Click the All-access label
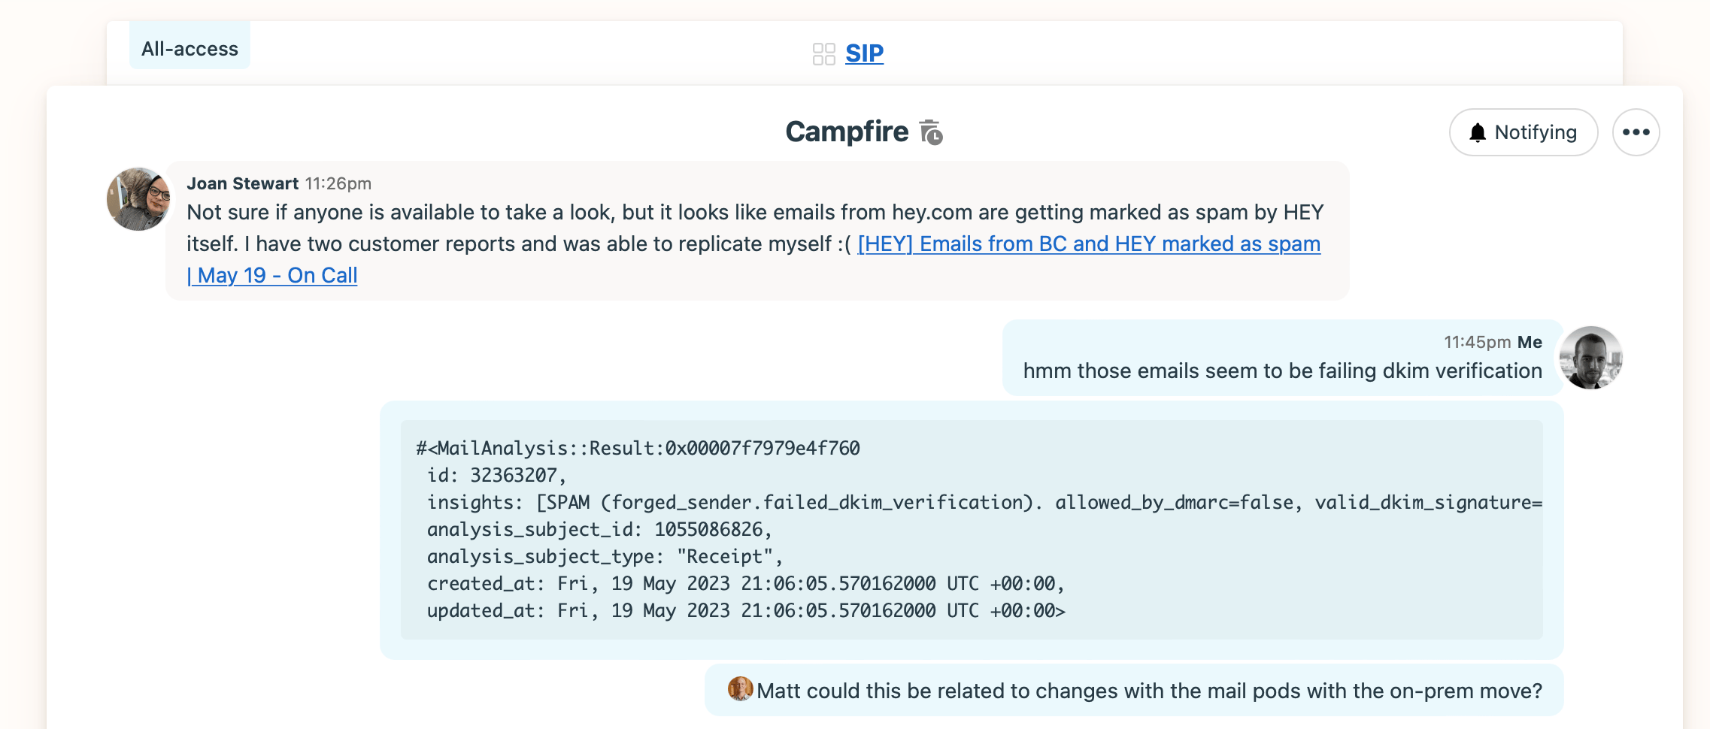This screenshot has width=1710, height=729. pos(189,49)
